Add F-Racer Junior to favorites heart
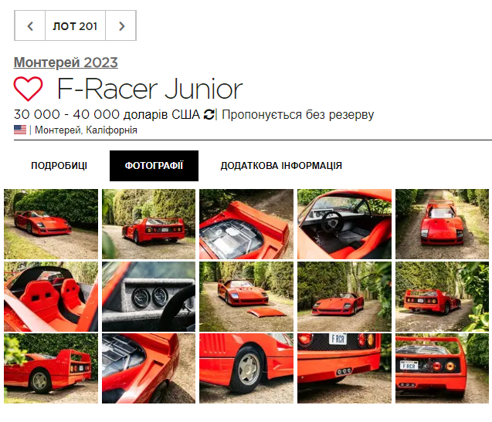 coord(28,89)
